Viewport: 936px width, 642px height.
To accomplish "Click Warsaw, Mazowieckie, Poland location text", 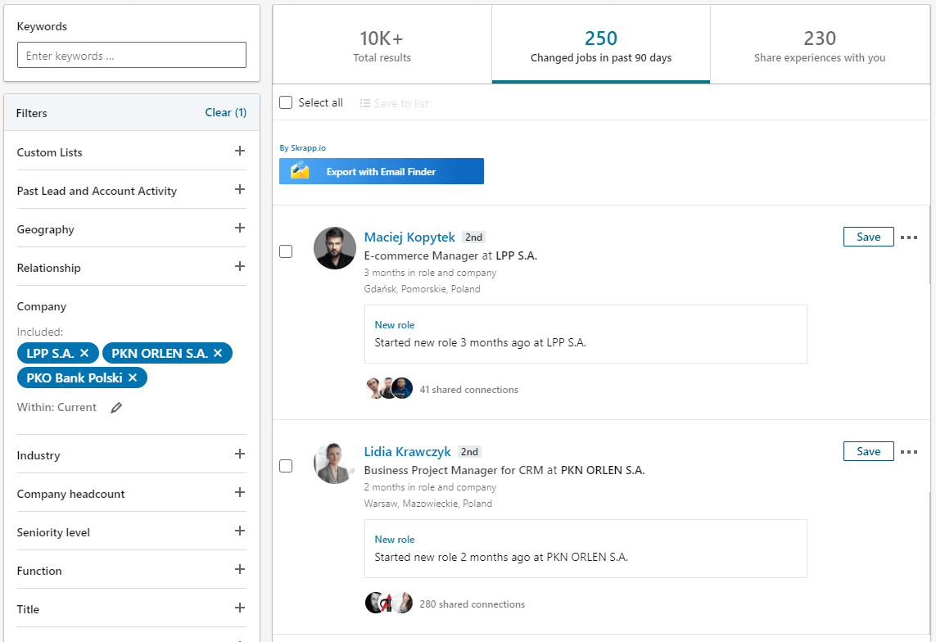I will [x=428, y=504].
